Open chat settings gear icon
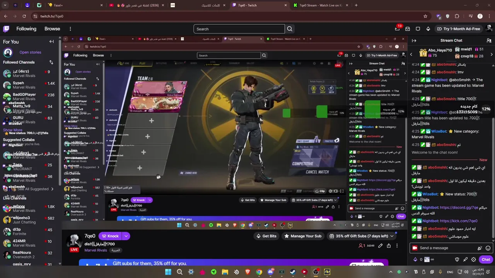The height and width of the screenshot is (278, 495). coord(474,259)
